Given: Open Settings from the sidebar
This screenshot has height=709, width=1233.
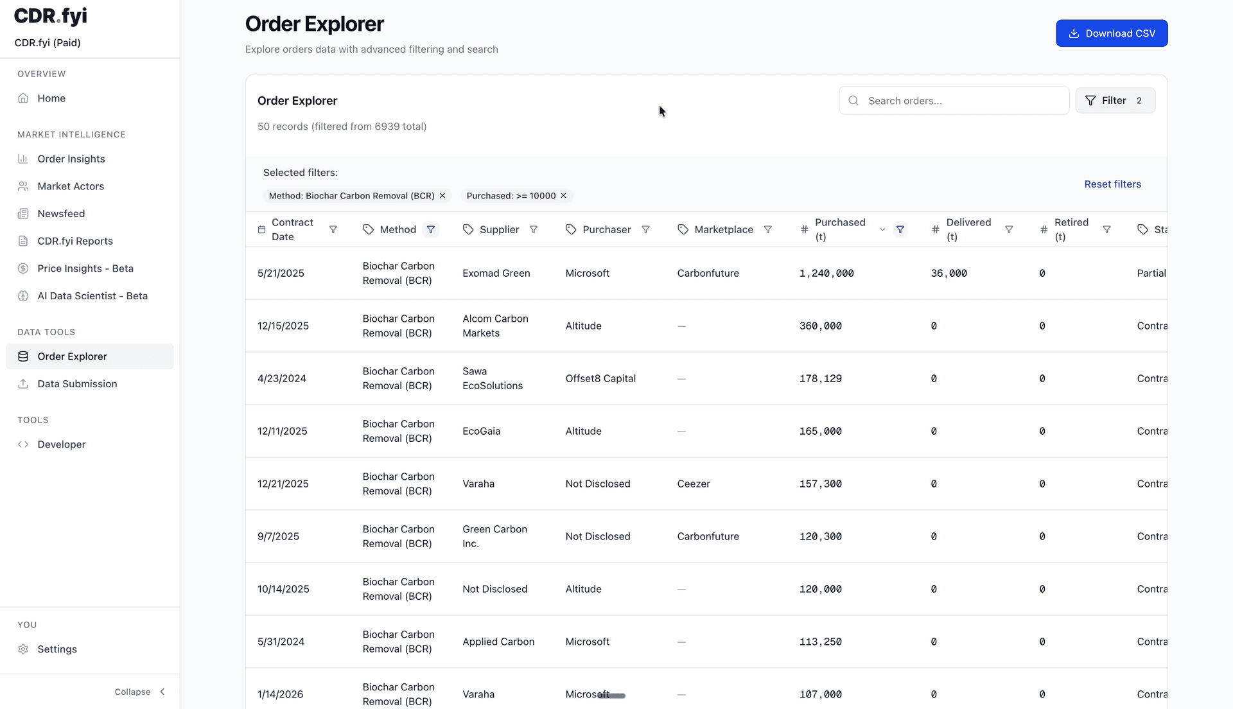Looking at the screenshot, I should (57, 649).
